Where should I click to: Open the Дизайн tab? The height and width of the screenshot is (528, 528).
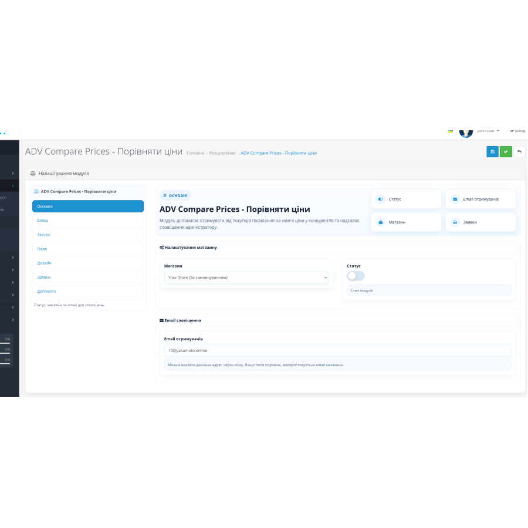(88, 263)
